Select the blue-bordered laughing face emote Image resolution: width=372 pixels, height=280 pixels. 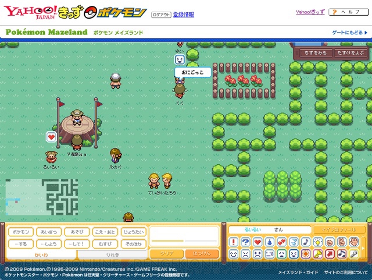coord(294,254)
